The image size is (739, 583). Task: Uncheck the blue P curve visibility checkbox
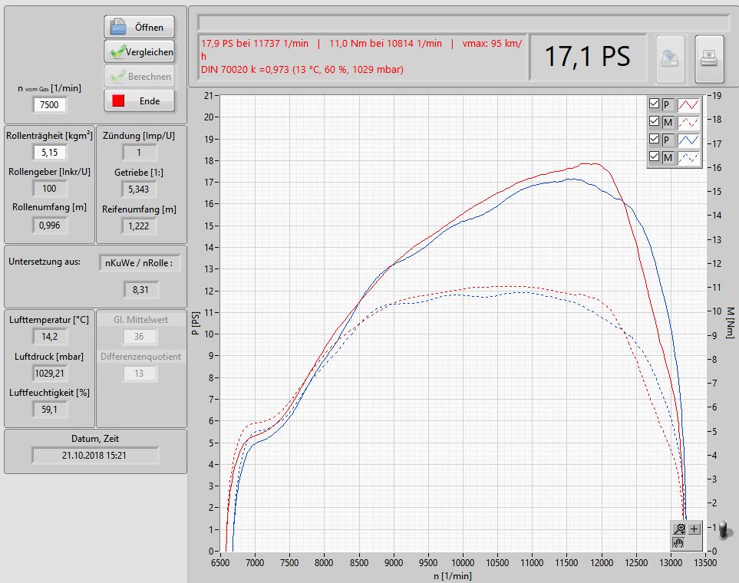coord(654,140)
